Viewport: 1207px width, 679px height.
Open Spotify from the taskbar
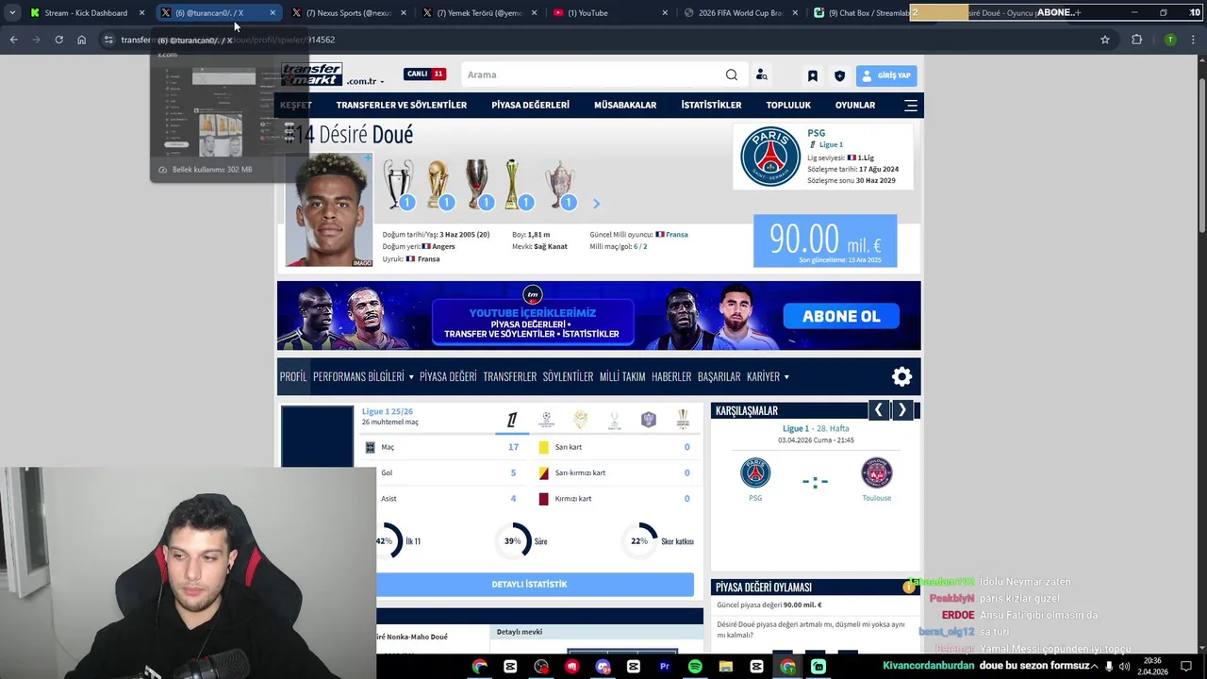click(695, 667)
